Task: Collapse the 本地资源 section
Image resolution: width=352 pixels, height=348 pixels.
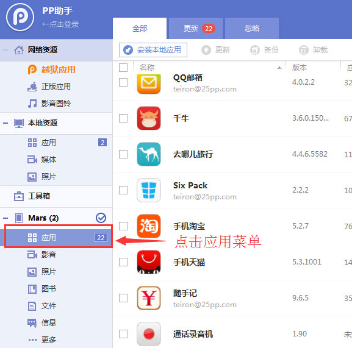Action: pos(5,123)
